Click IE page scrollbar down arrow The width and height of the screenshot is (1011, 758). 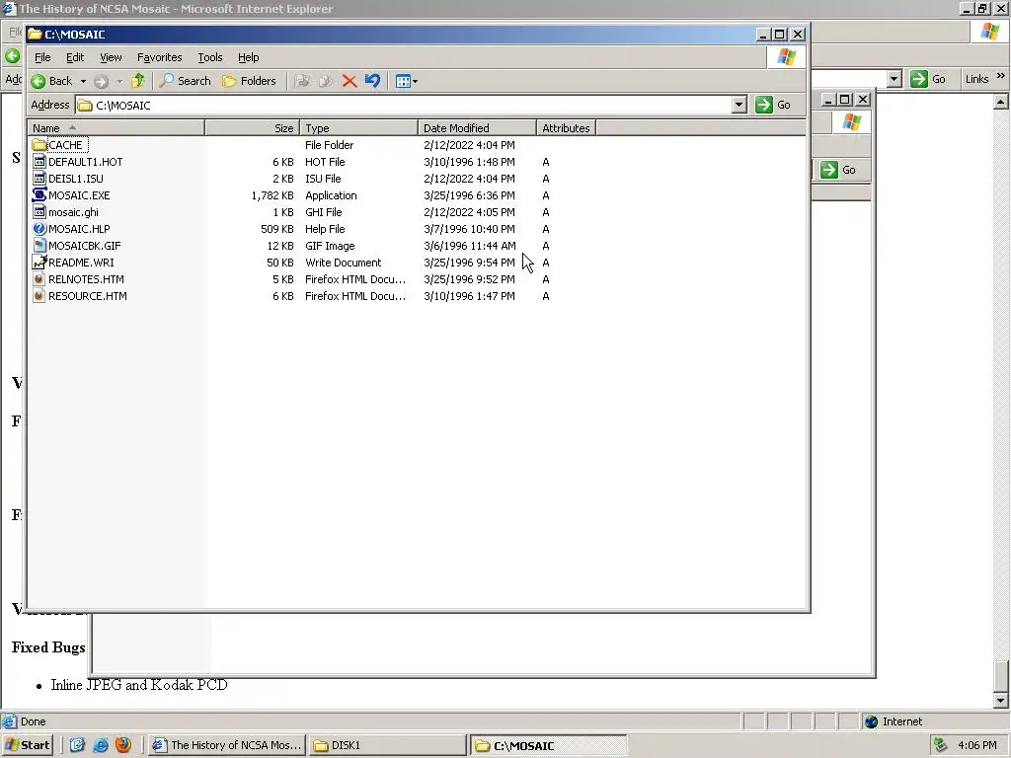coord(1001,701)
